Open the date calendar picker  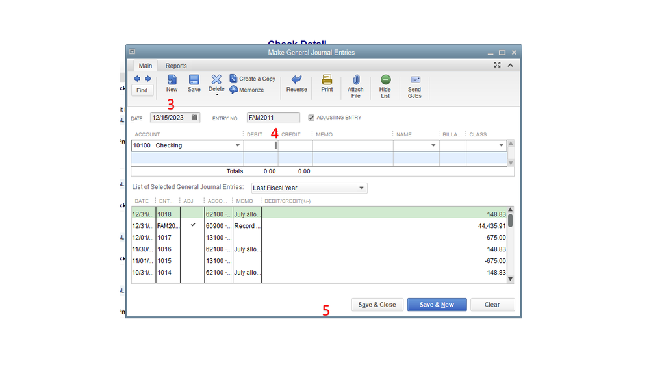point(194,118)
